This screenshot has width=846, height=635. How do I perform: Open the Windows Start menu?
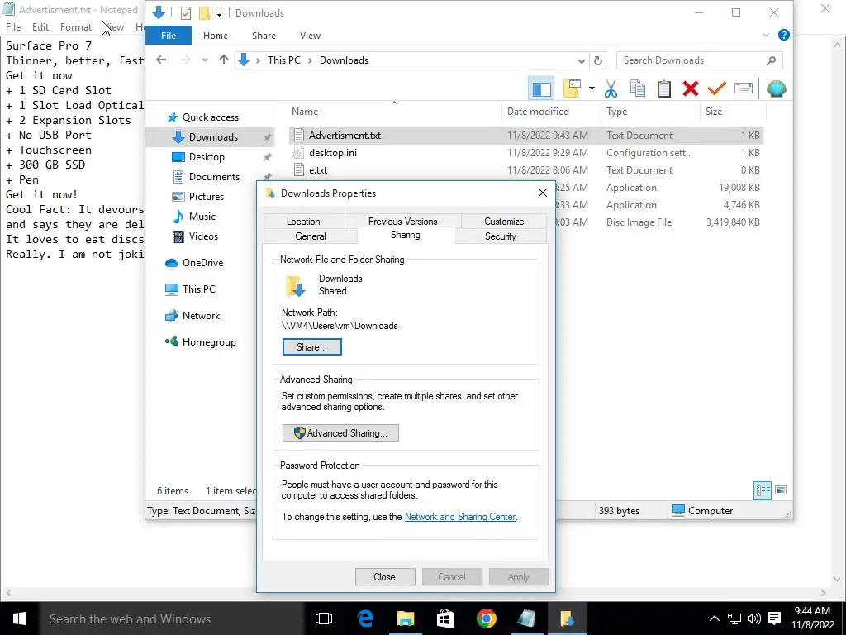pyautogui.click(x=20, y=618)
